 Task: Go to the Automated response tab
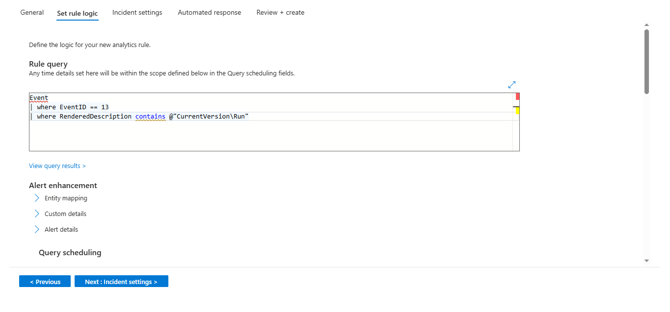(210, 13)
